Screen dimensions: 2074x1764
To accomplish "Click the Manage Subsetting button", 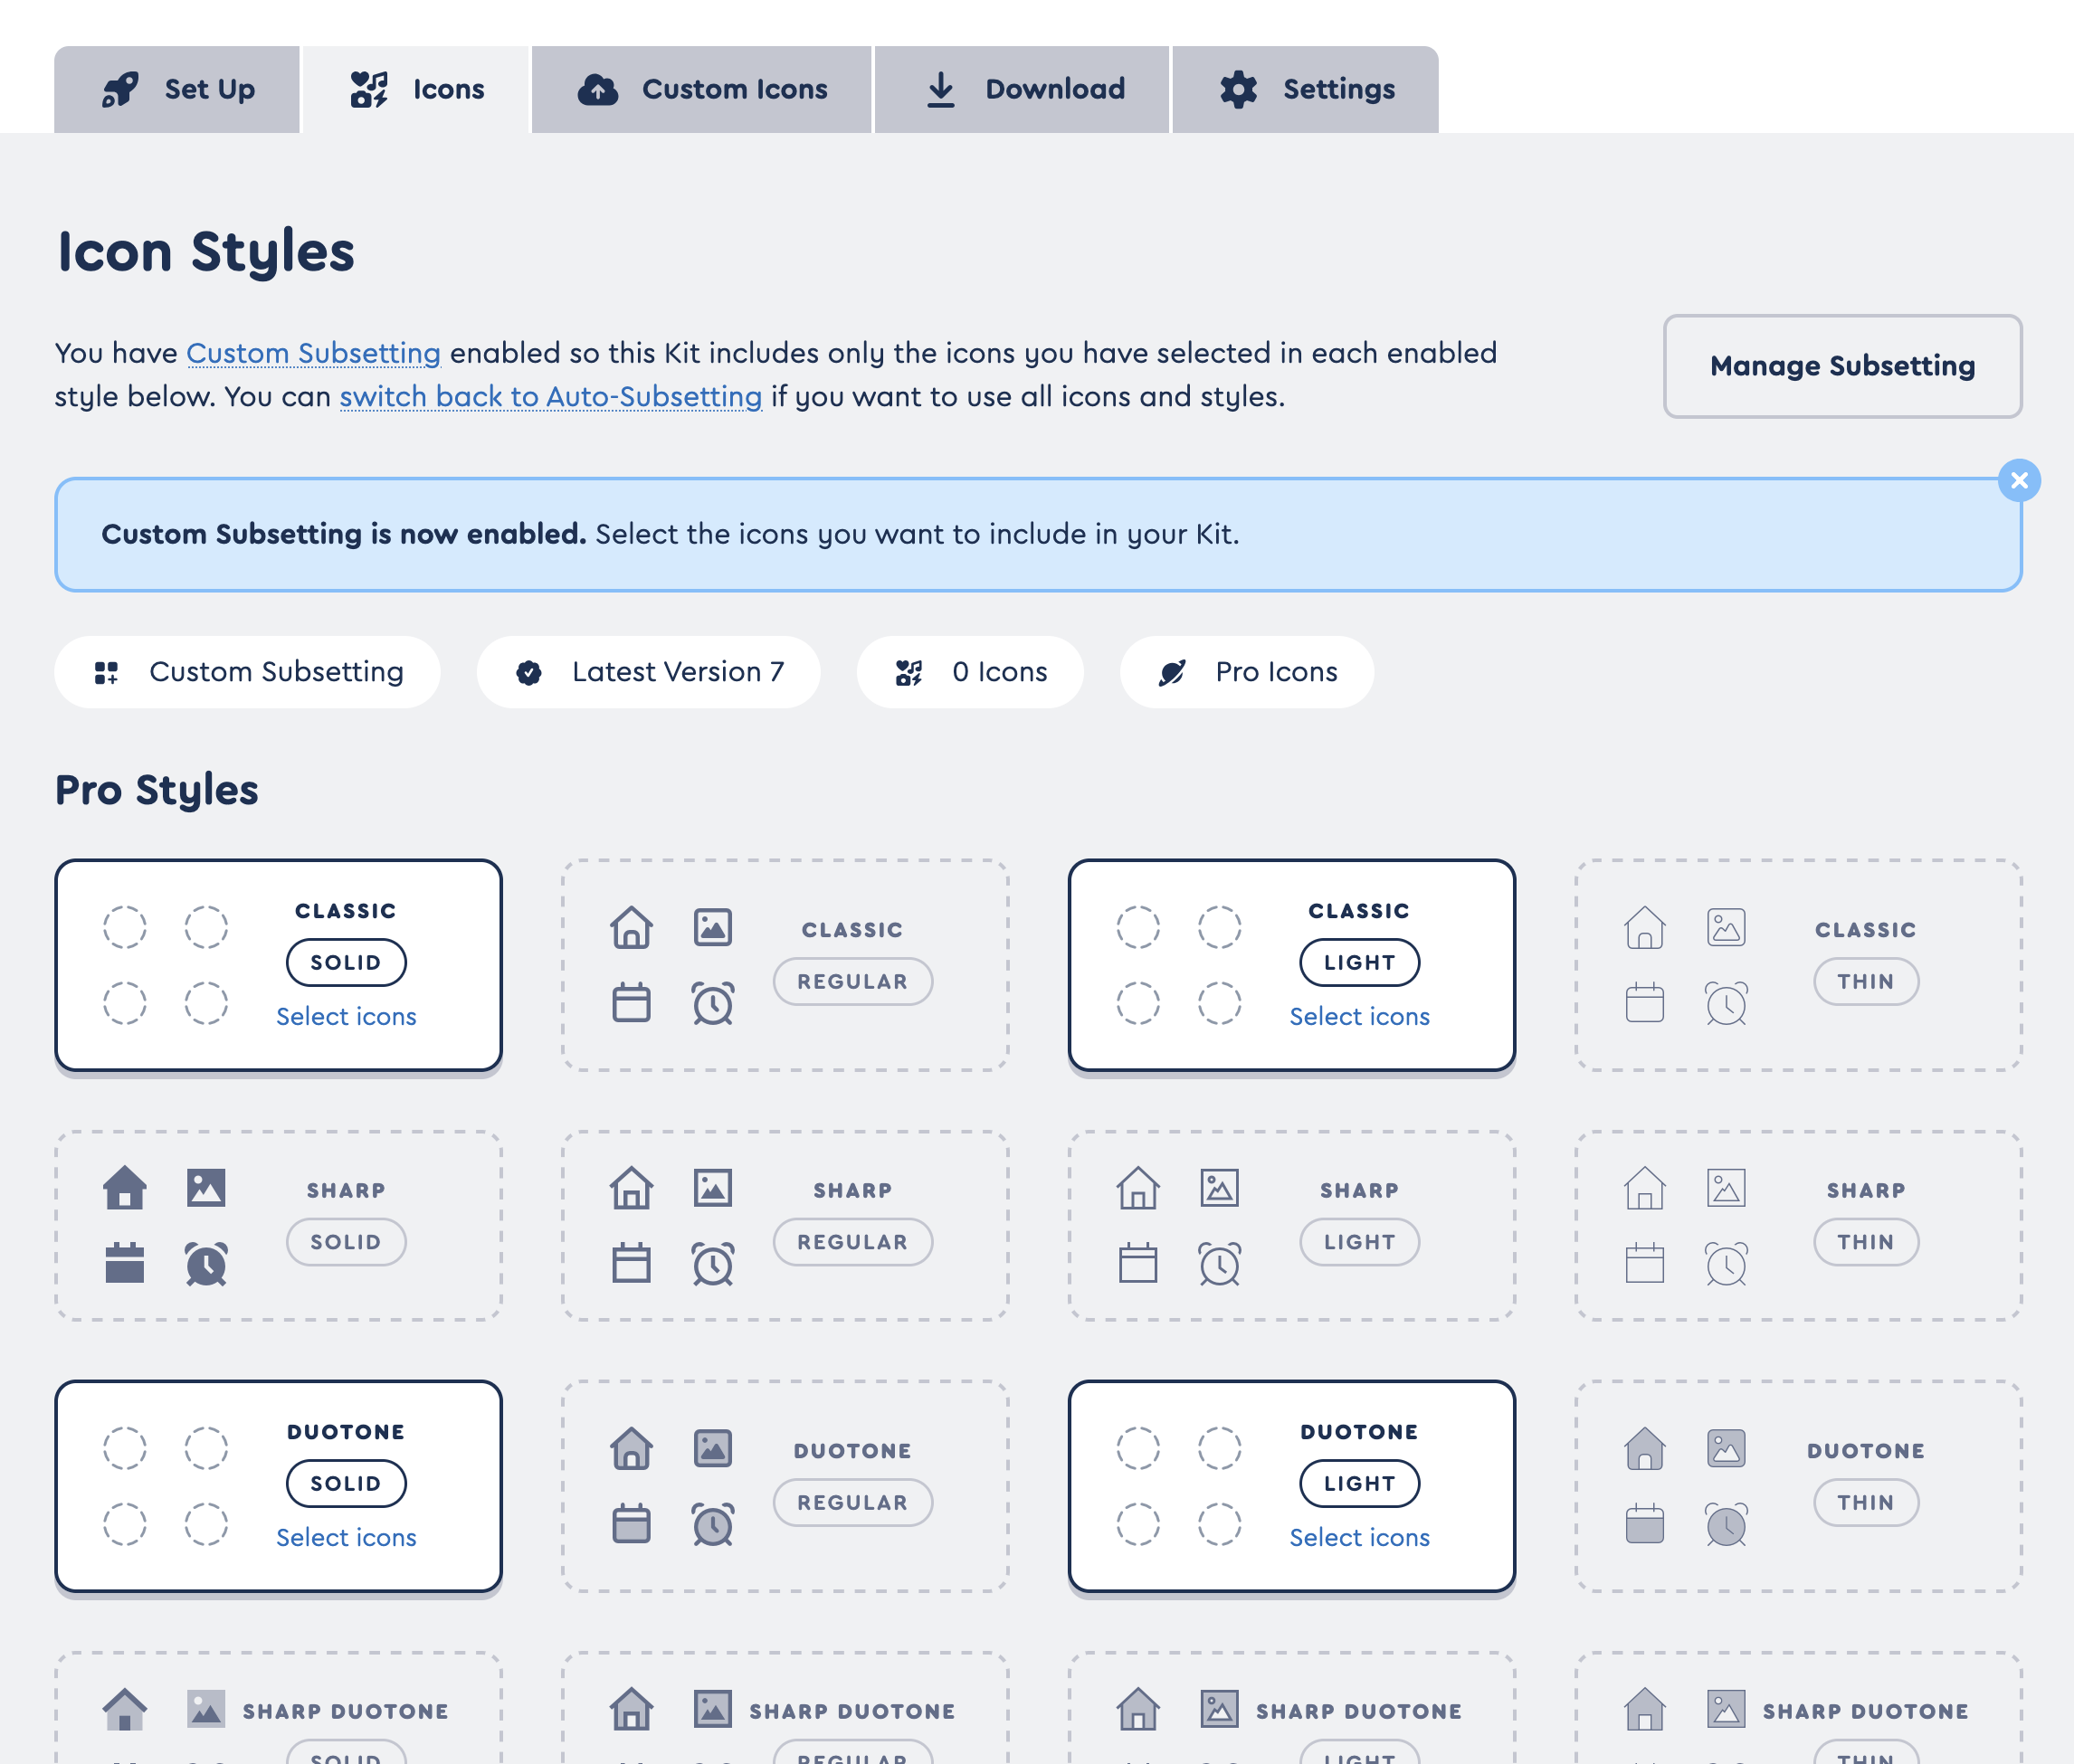I will click(1841, 366).
